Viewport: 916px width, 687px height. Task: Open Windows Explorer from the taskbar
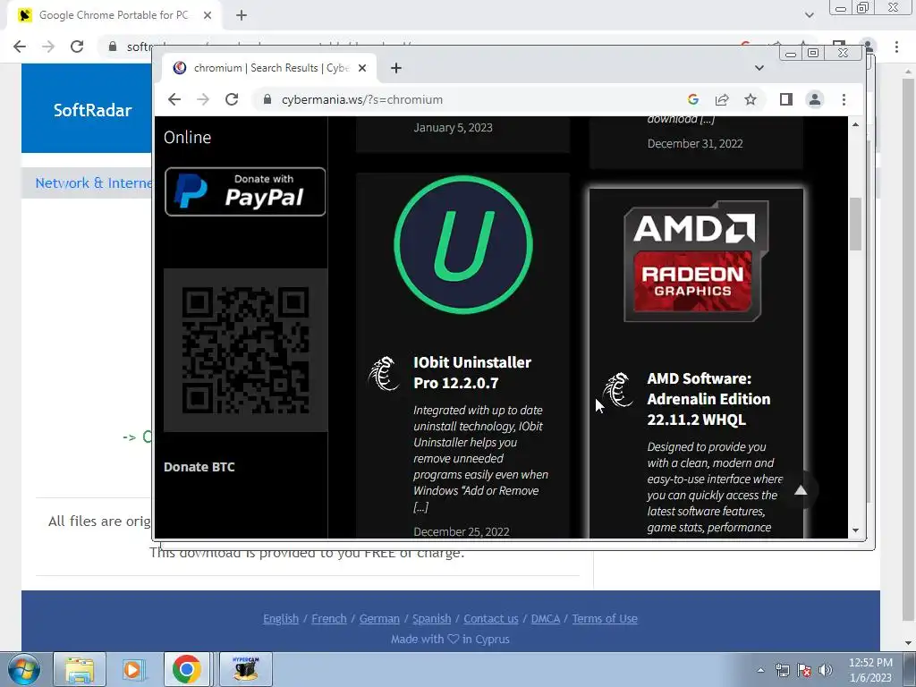click(80, 669)
